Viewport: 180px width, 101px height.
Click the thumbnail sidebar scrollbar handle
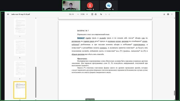click(x=36, y=82)
